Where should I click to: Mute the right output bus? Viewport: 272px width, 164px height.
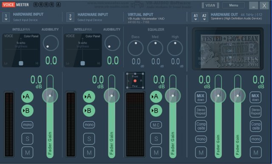pos(256,153)
